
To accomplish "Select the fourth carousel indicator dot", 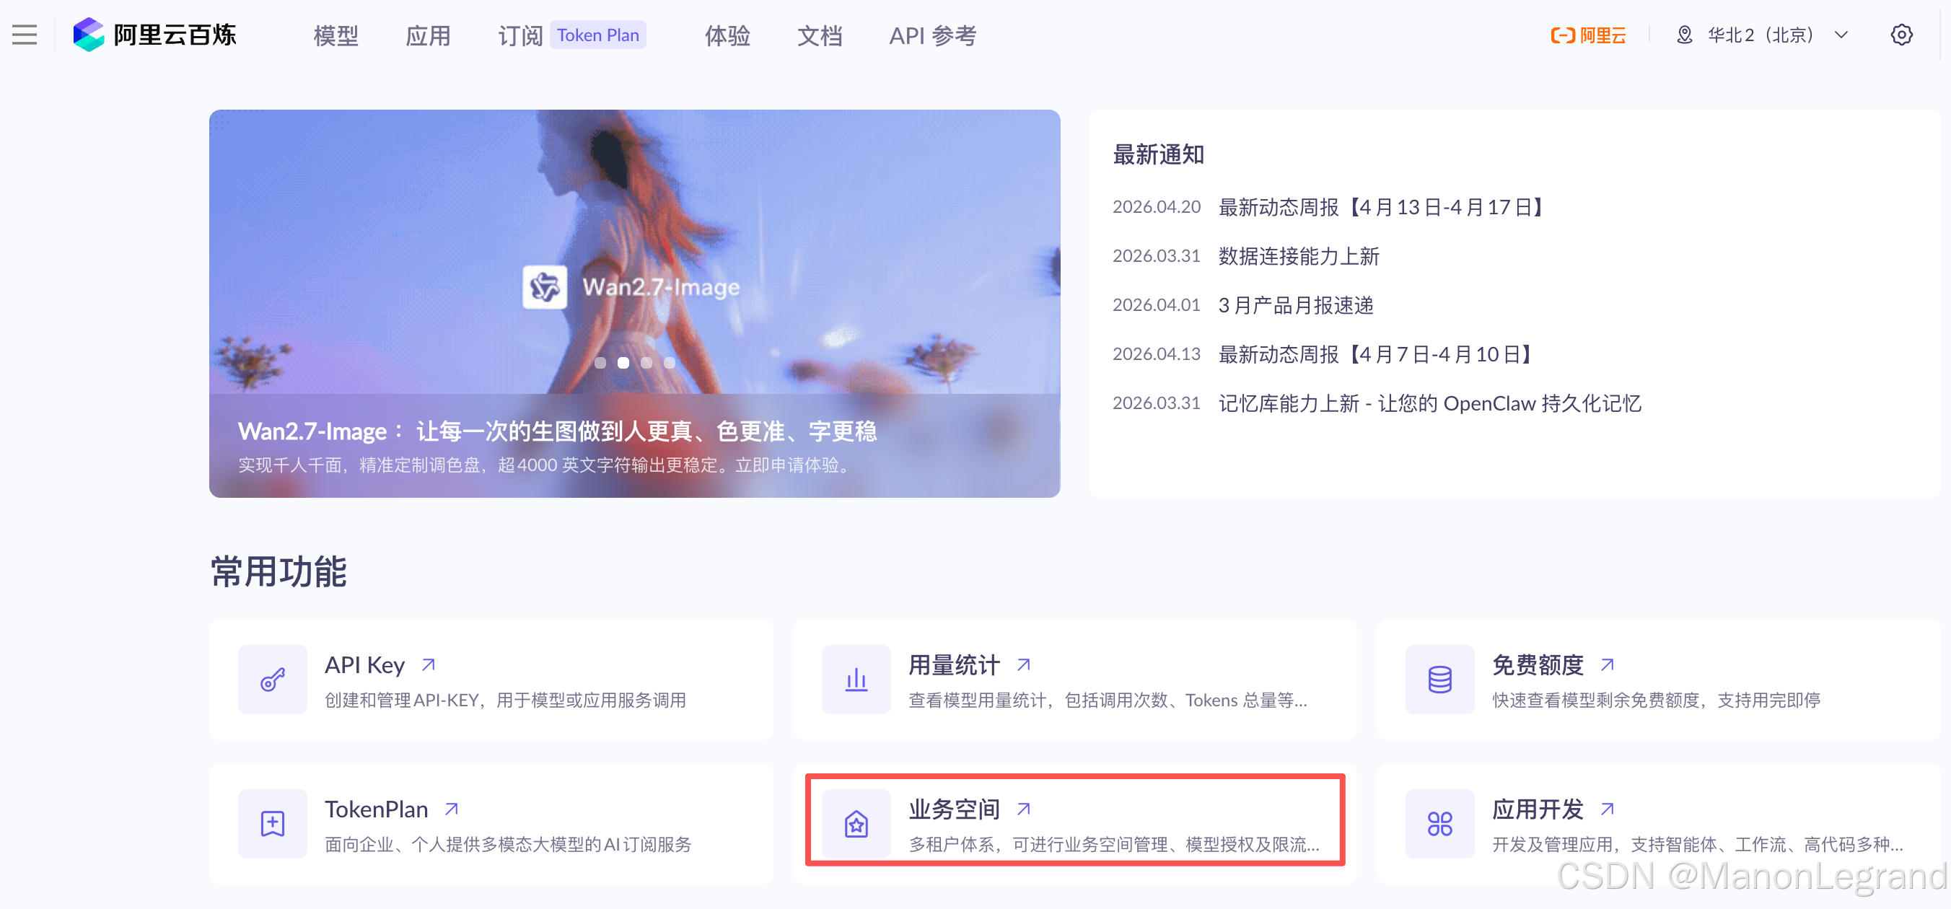I will [x=670, y=363].
